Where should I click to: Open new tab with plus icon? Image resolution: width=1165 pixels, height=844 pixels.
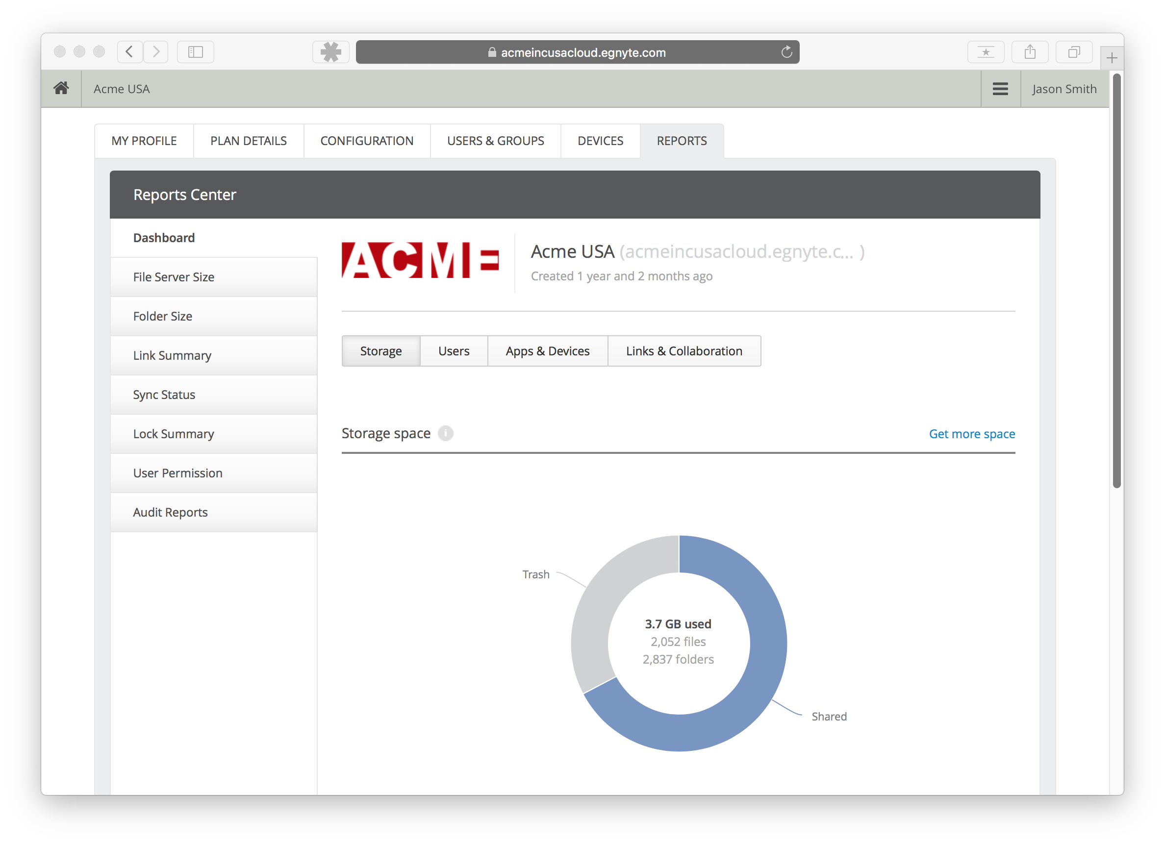click(x=1112, y=58)
